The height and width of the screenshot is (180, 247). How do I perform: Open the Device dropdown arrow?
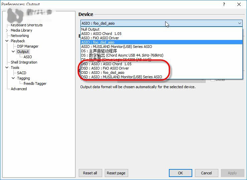pos(239,23)
